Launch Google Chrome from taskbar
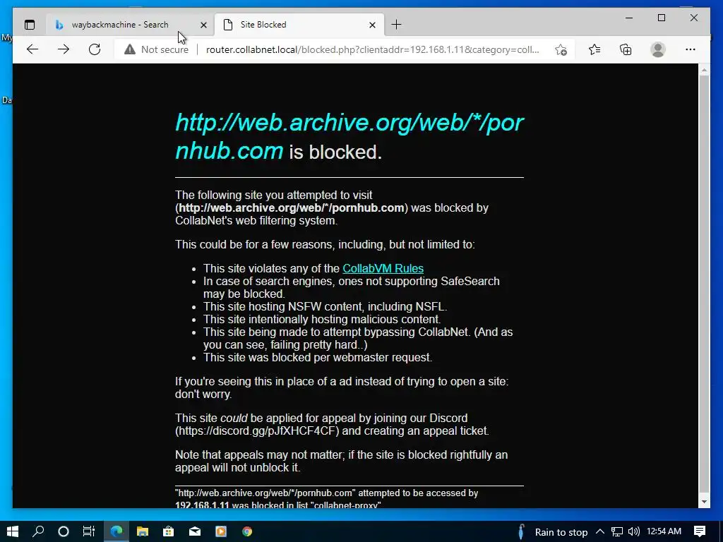 247,531
